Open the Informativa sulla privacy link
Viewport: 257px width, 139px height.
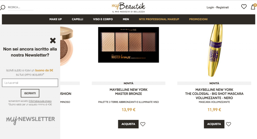point(40,101)
